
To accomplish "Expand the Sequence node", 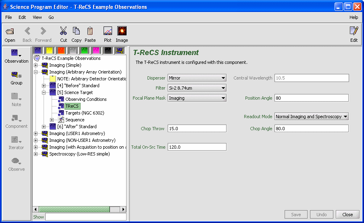I will 52,120.
